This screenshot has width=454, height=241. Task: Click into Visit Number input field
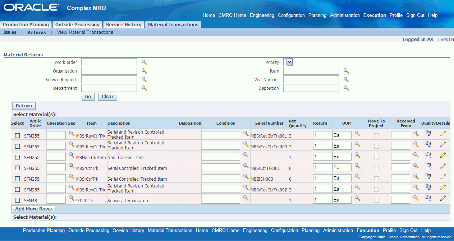click(x=311, y=79)
